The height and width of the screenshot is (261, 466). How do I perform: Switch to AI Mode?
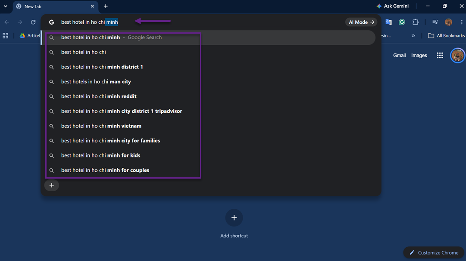tap(361, 22)
